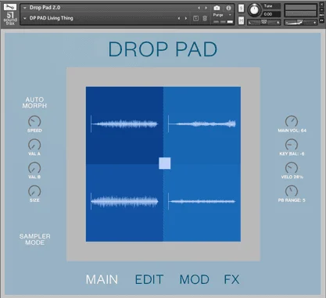
Task: Open the Purge dropdown menu
Action: tap(222, 15)
